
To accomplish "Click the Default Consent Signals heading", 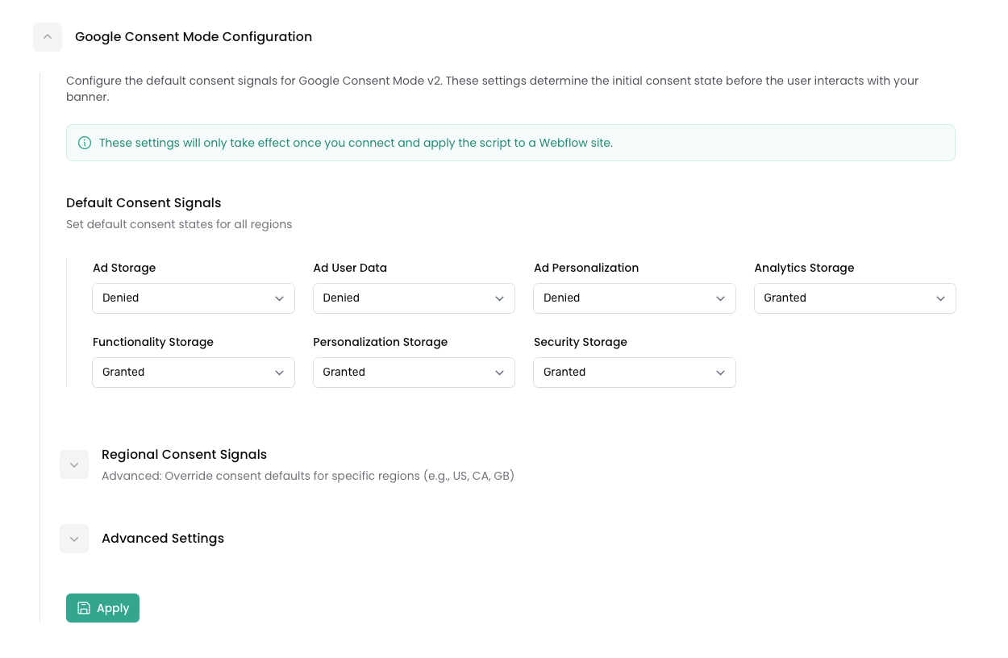I will click(x=144, y=203).
